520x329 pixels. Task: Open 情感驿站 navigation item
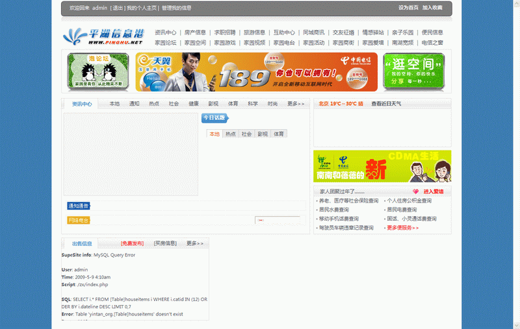coord(373,32)
